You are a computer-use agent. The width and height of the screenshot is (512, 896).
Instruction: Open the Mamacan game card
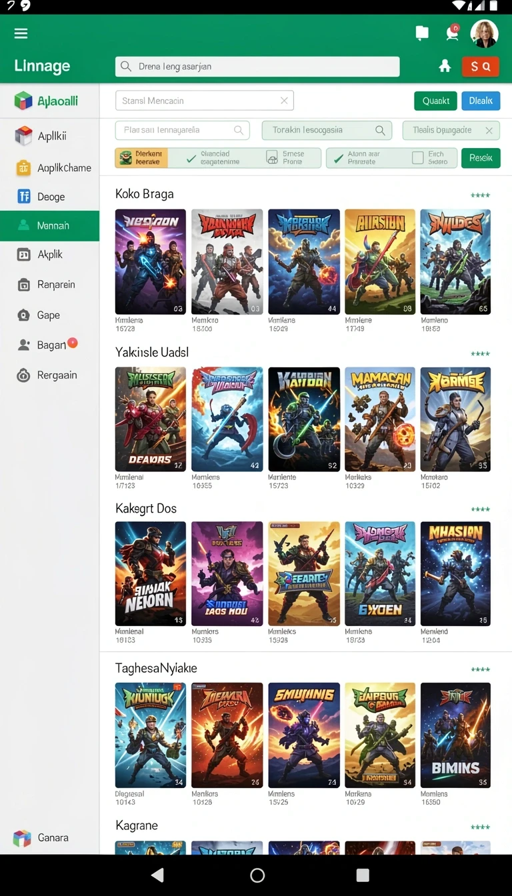(x=380, y=419)
